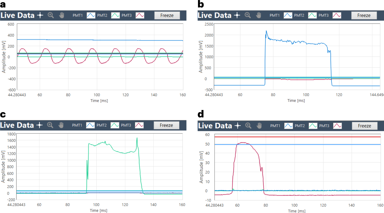Click the Live Data title in panel d
The width and height of the screenshot is (384, 213).
215,126
